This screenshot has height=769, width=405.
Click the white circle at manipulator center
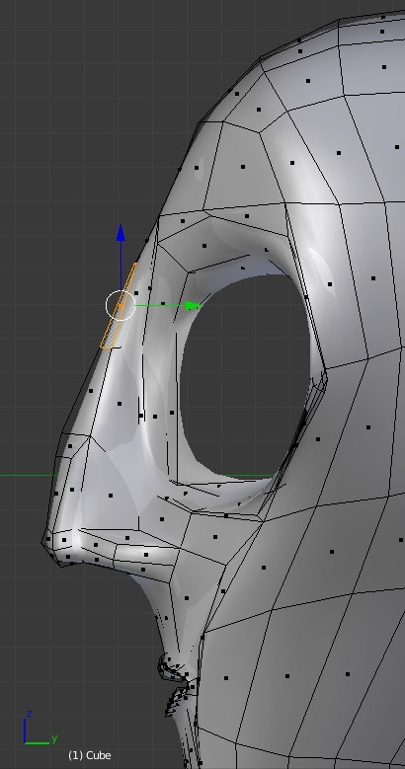[121, 305]
